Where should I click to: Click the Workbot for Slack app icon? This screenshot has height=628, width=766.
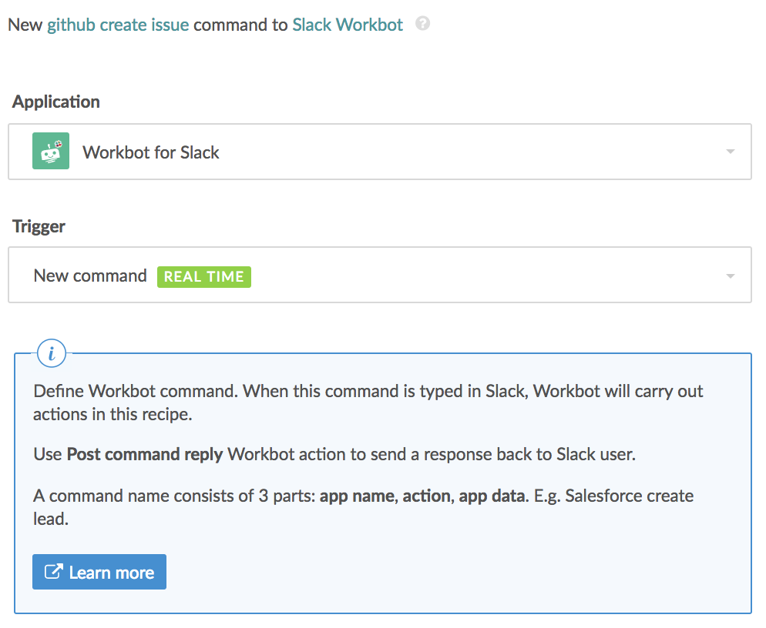(51, 151)
